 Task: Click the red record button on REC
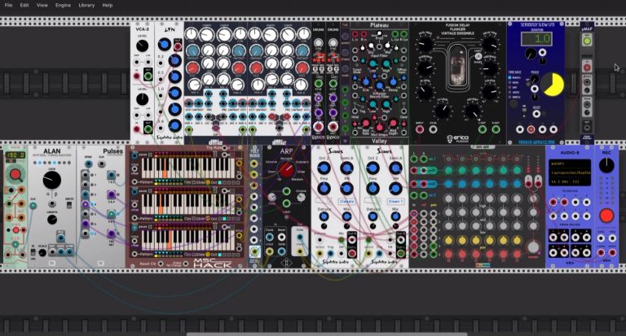click(606, 216)
